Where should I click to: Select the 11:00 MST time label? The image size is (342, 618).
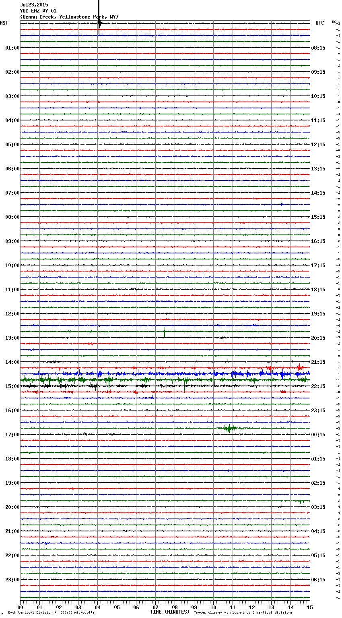click(12, 290)
